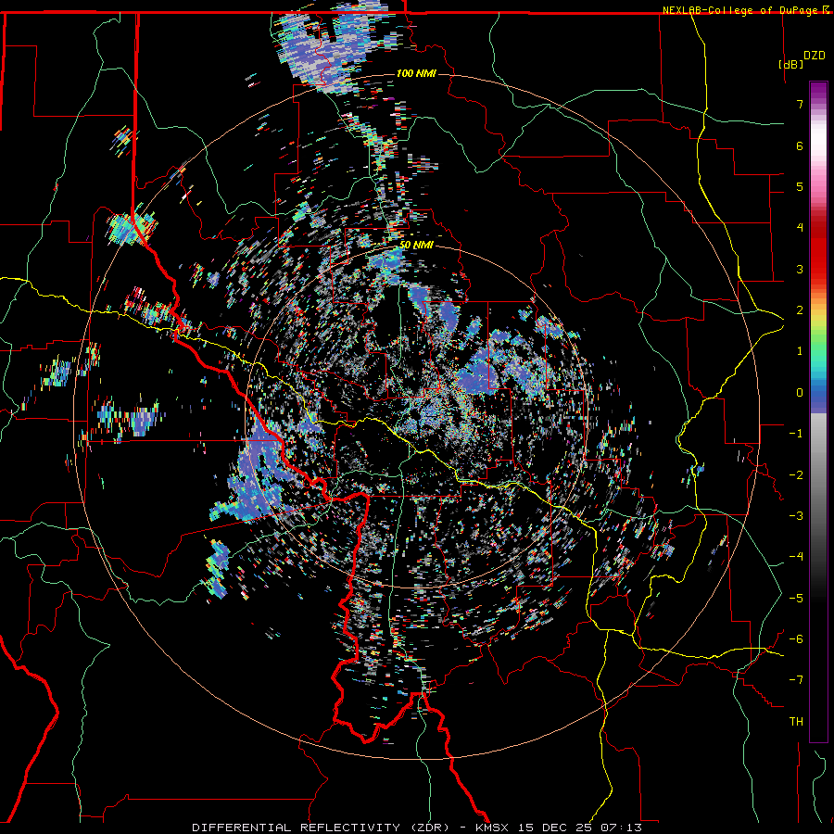The width and height of the screenshot is (834, 834).
Task: Click the -4 value on color scale
Action: (796, 557)
